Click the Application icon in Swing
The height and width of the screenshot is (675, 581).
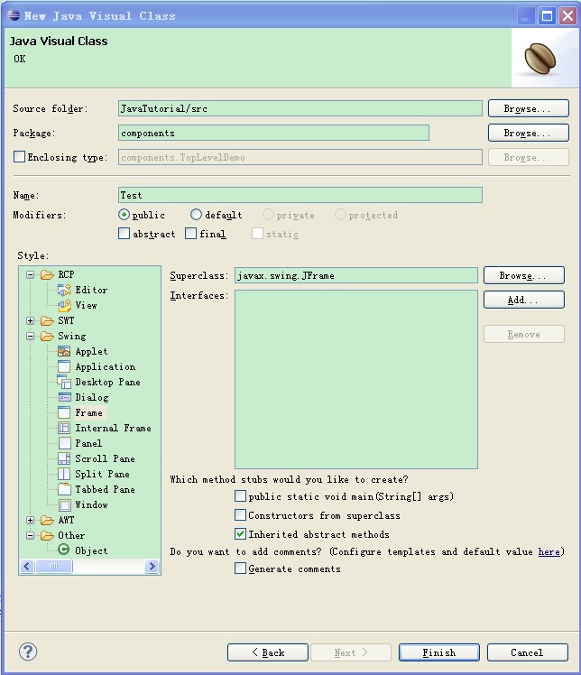pos(64,366)
